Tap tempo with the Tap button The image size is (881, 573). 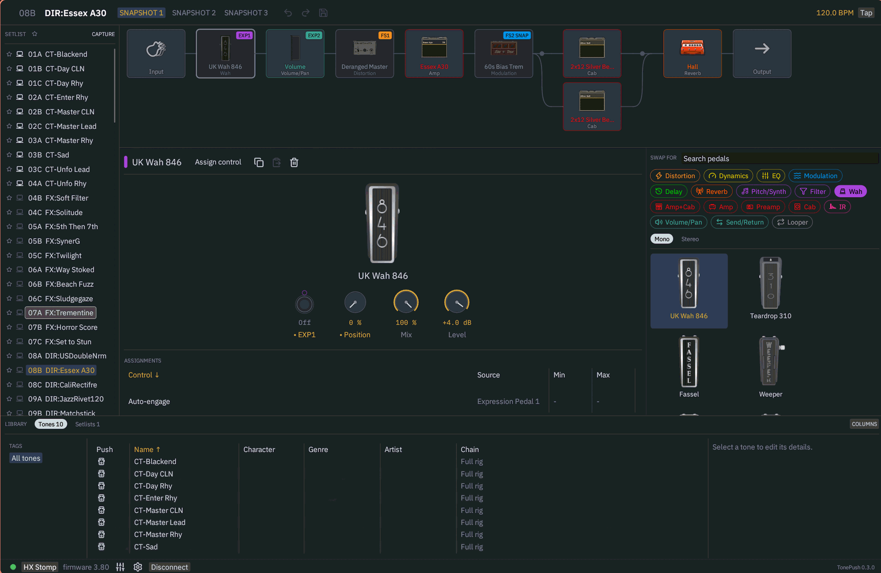click(x=866, y=13)
